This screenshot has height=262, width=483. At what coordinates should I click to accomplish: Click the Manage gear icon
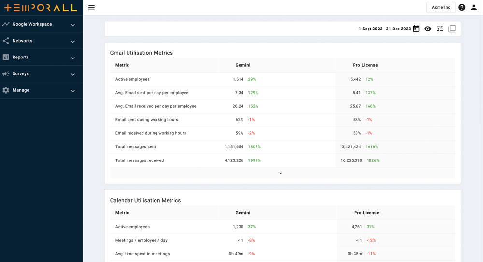6,90
